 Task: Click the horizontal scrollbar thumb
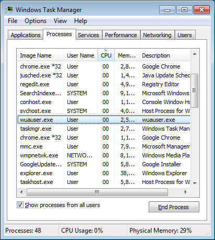tap(97, 192)
